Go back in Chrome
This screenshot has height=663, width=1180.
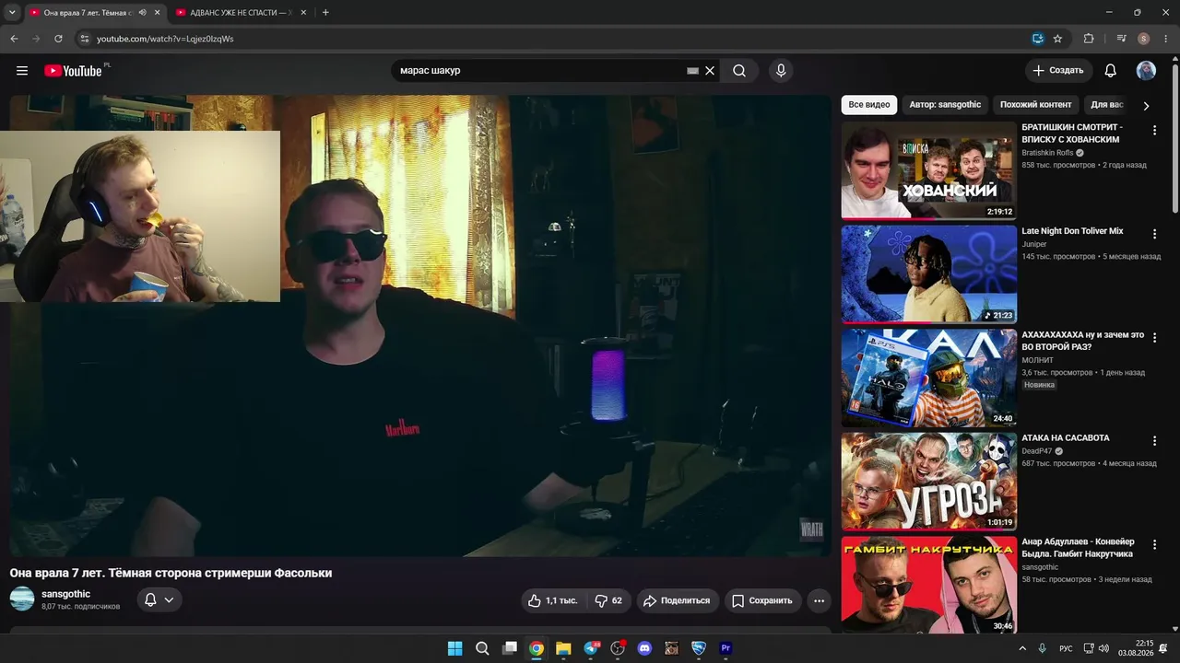14,39
